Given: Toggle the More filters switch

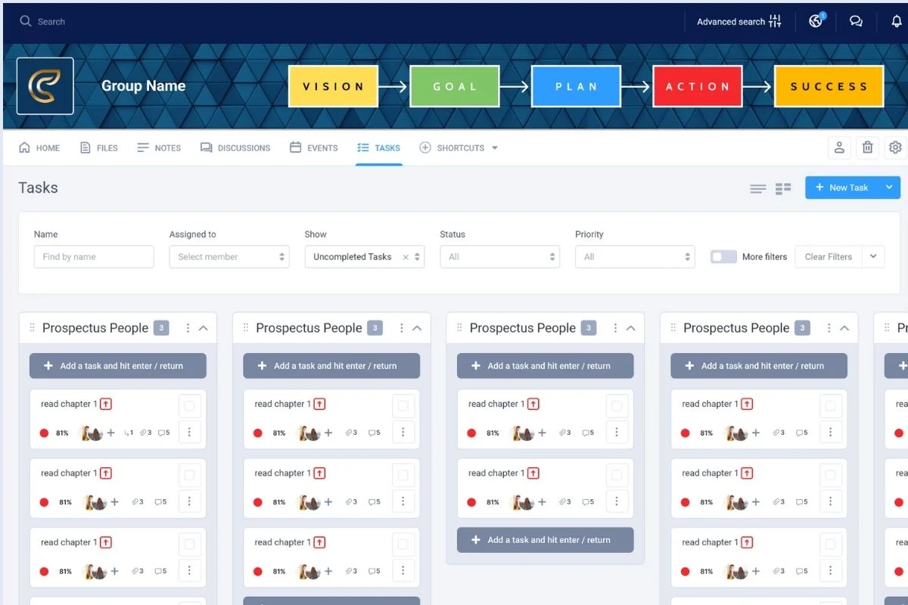Looking at the screenshot, I should click(723, 256).
